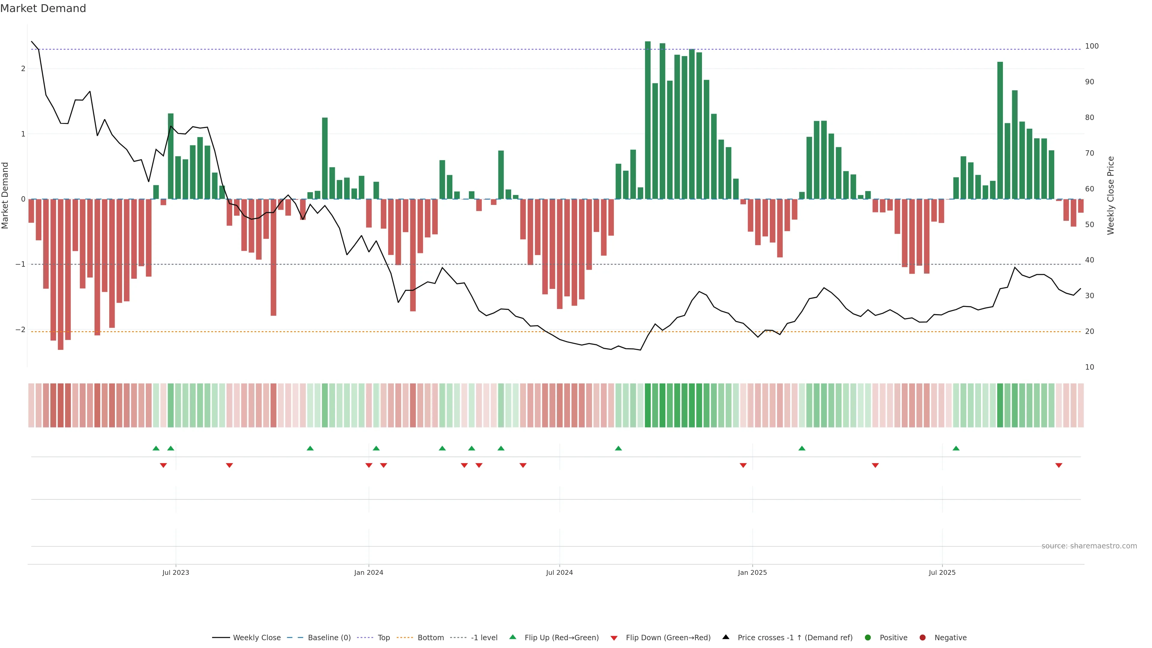Click last red flip-down marker on timeline

tap(1058, 465)
